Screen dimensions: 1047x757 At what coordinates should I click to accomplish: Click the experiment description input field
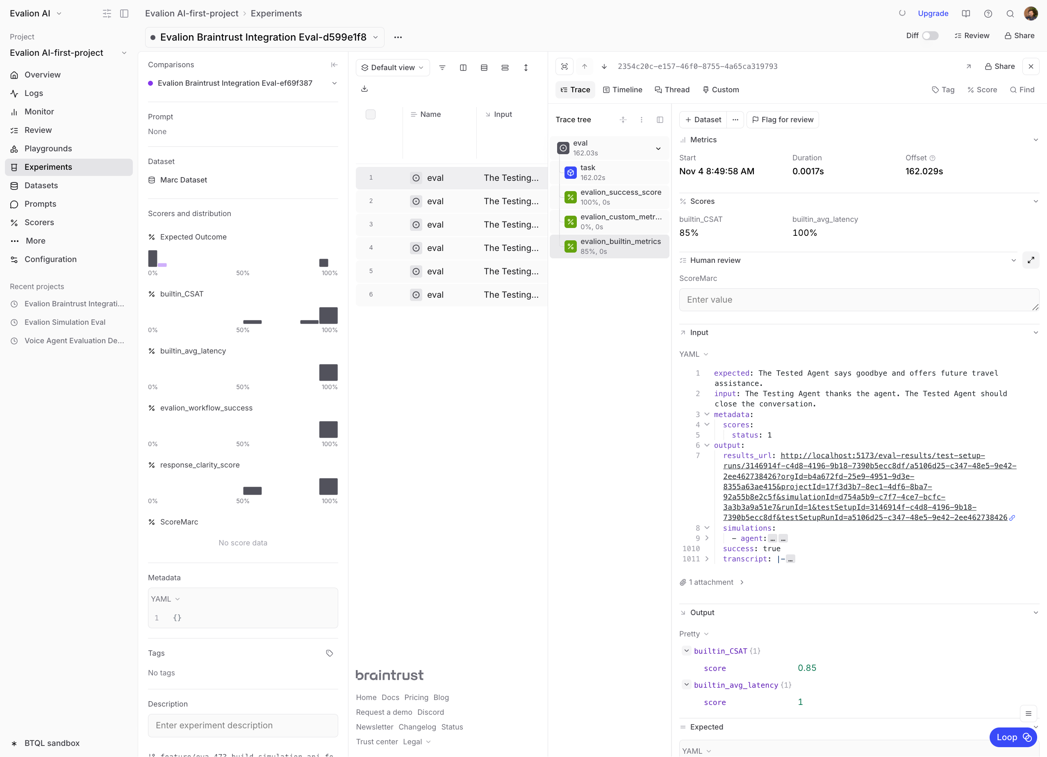[x=243, y=725]
